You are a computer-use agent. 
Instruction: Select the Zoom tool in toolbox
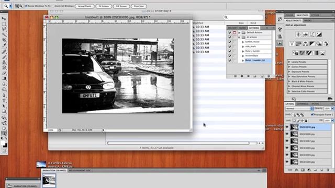[4, 134]
